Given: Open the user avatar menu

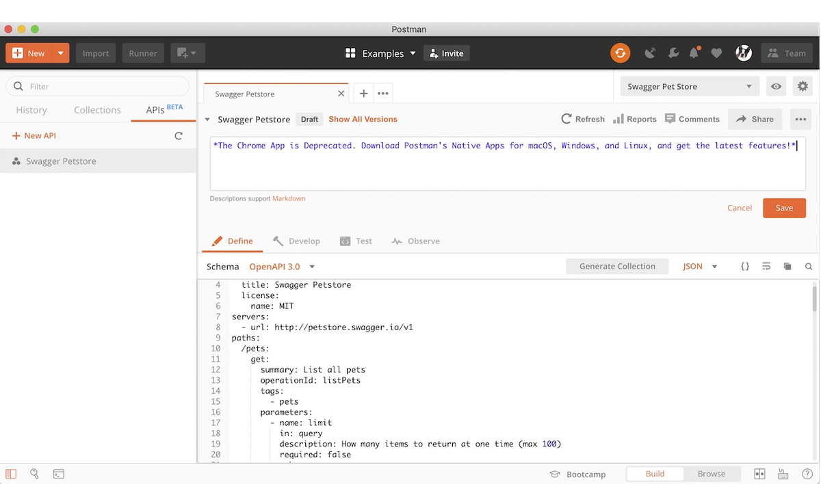Looking at the screenshot, I should [x=744, y=53].
